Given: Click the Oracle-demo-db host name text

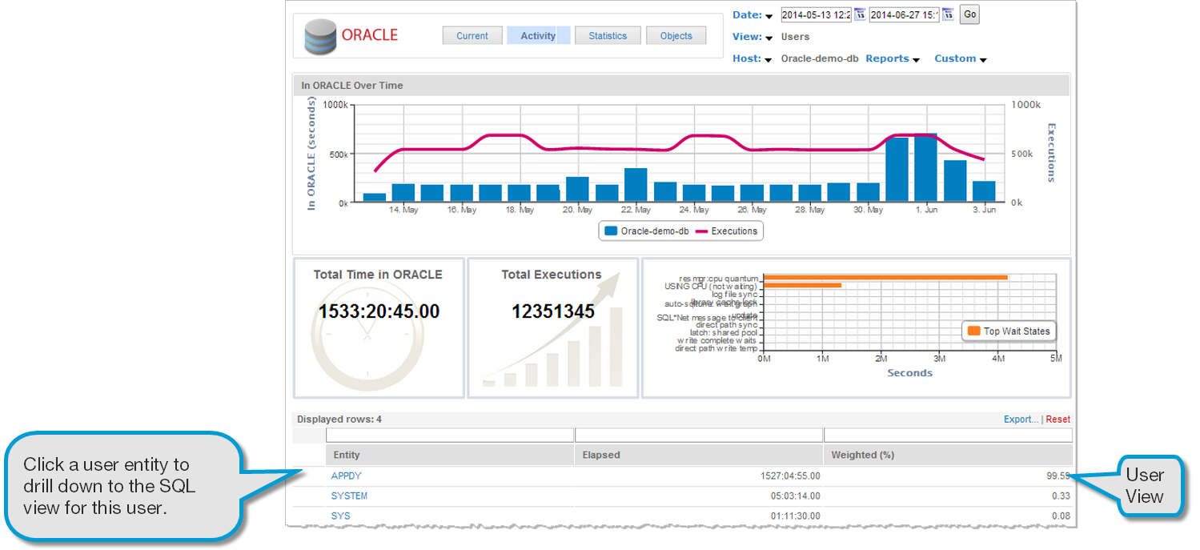Looking at the screenshot, I should click(x=821, y=58).
